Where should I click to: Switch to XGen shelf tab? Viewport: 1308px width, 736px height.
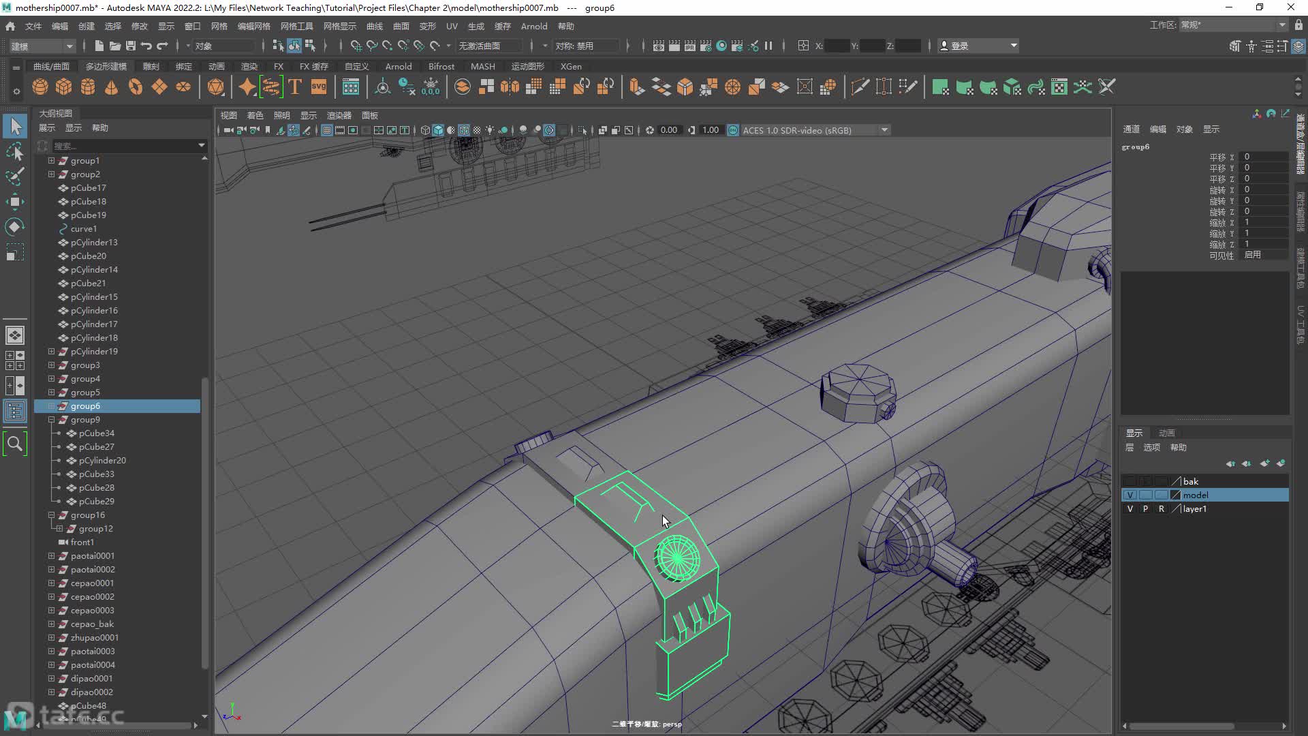click(571, 67)
